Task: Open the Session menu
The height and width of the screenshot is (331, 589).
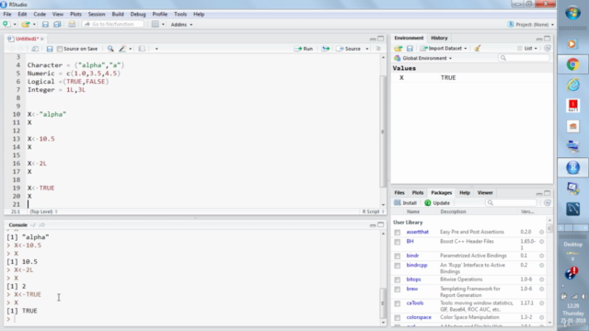Action: click(x=97, y=15)
